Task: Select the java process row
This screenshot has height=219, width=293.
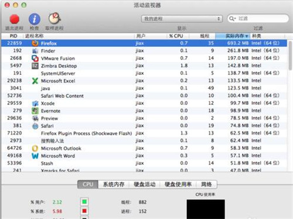Action: [144, 88]
